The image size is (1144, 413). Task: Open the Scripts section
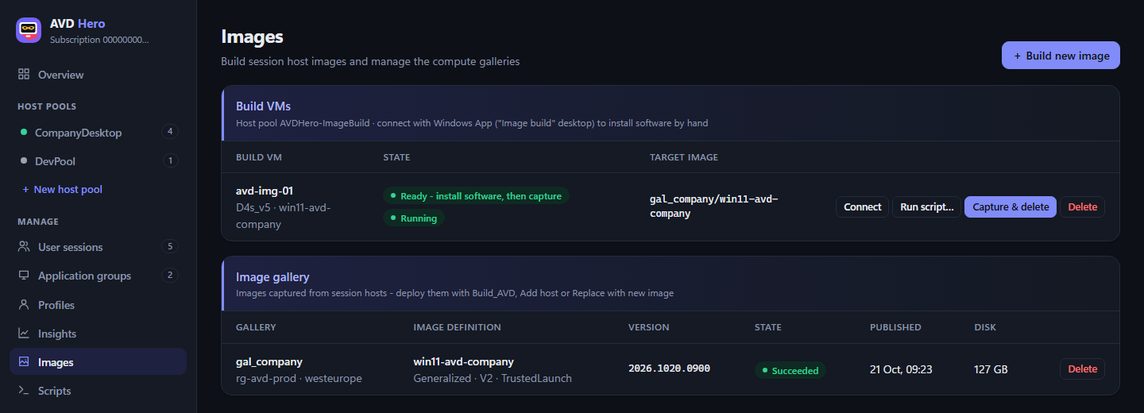tap(98, 391)
